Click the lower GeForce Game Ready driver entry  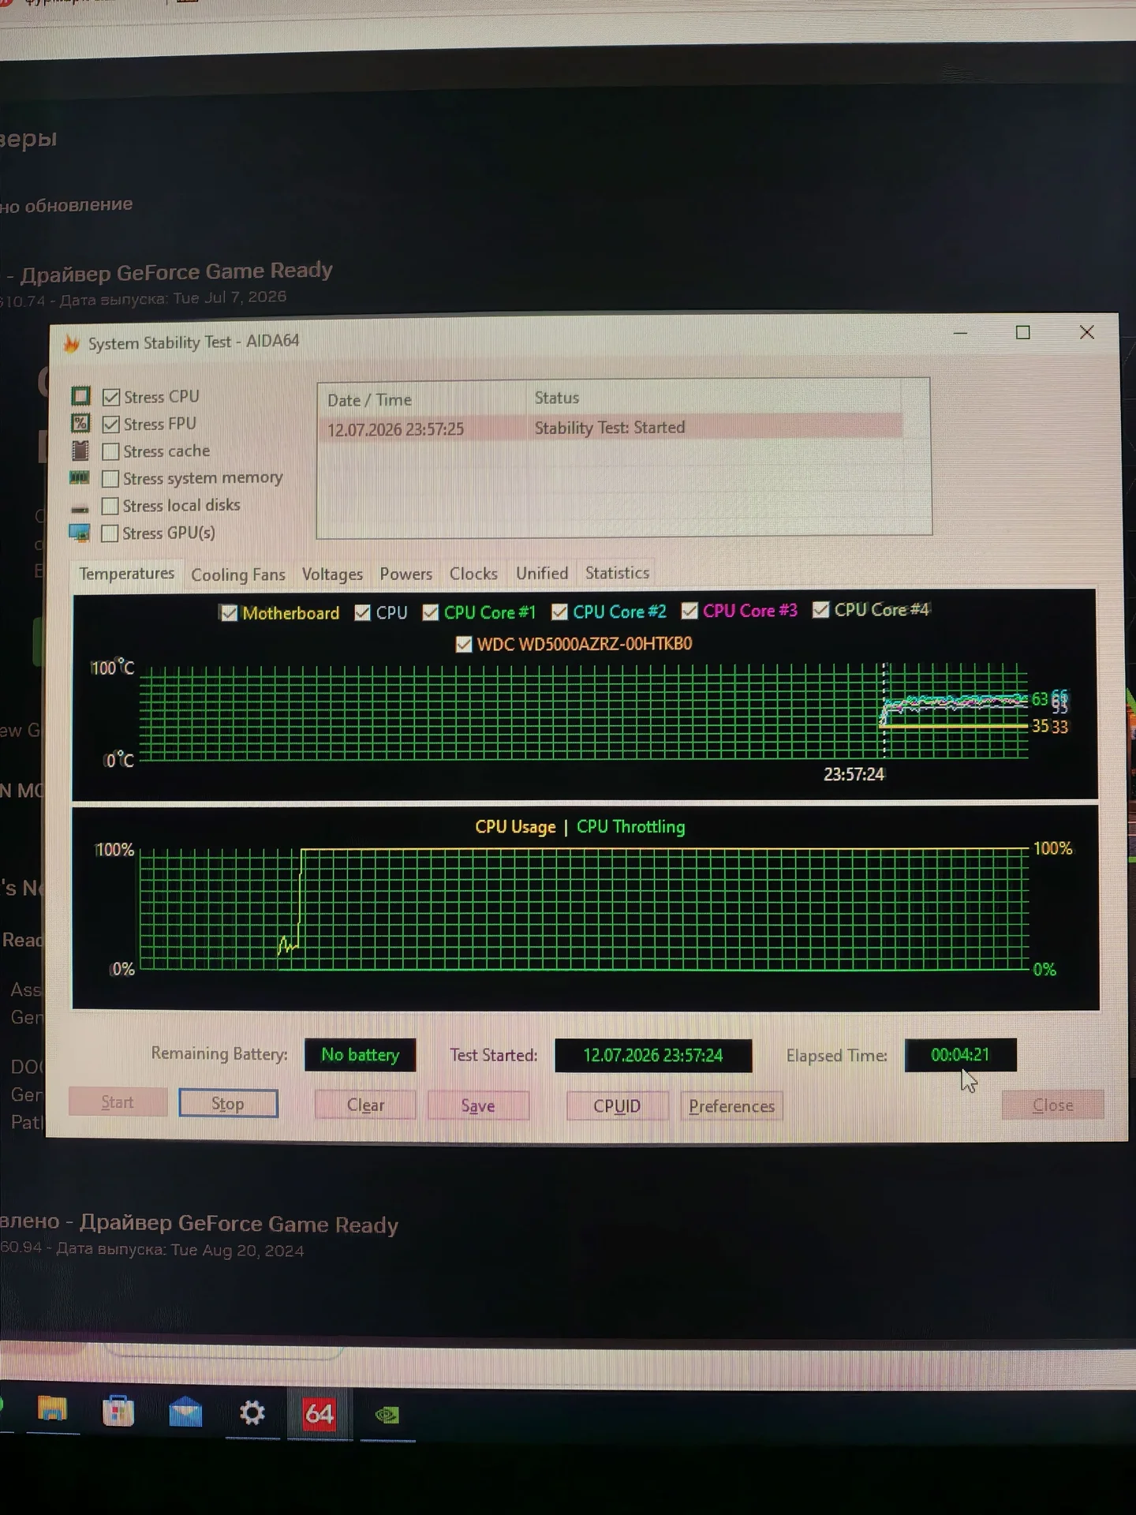click(x=239, y=1223)
